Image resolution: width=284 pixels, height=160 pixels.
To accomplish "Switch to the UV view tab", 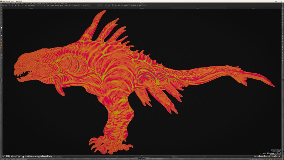I will [x=86, y=8].
